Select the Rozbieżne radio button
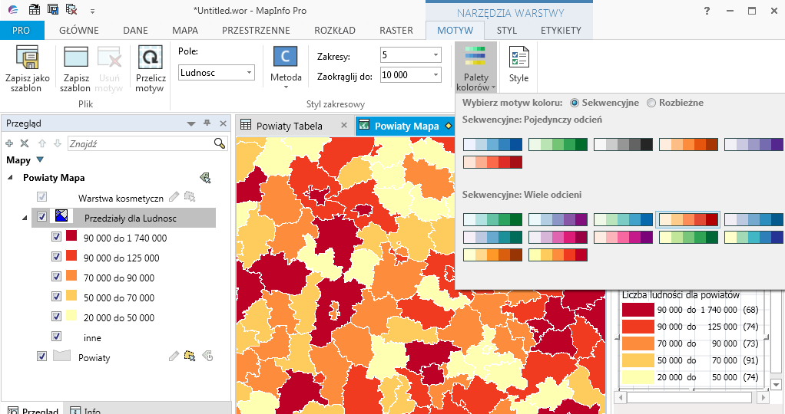 pyautogui.click(x=651, y=103)
